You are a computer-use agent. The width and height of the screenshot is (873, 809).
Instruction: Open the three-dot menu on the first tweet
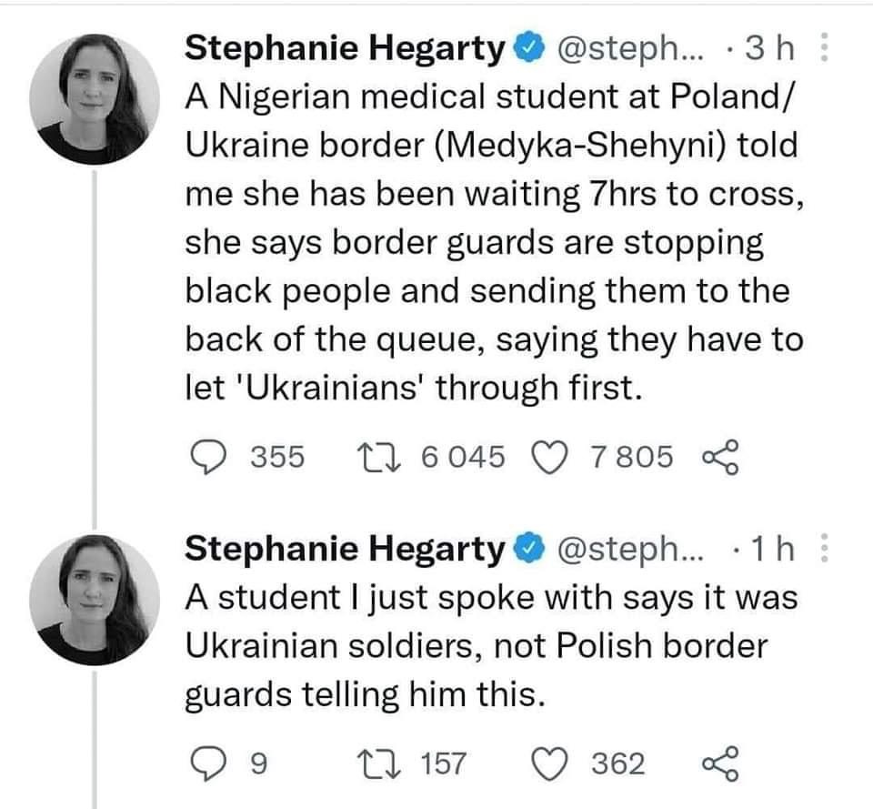[x=825, y=47]
